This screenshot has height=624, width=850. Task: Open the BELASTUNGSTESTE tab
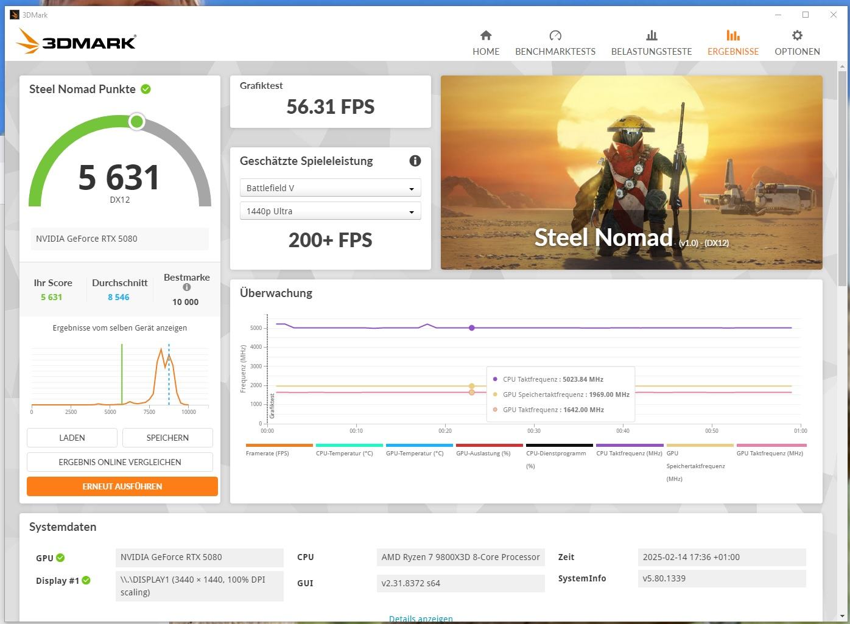[652, 43]
